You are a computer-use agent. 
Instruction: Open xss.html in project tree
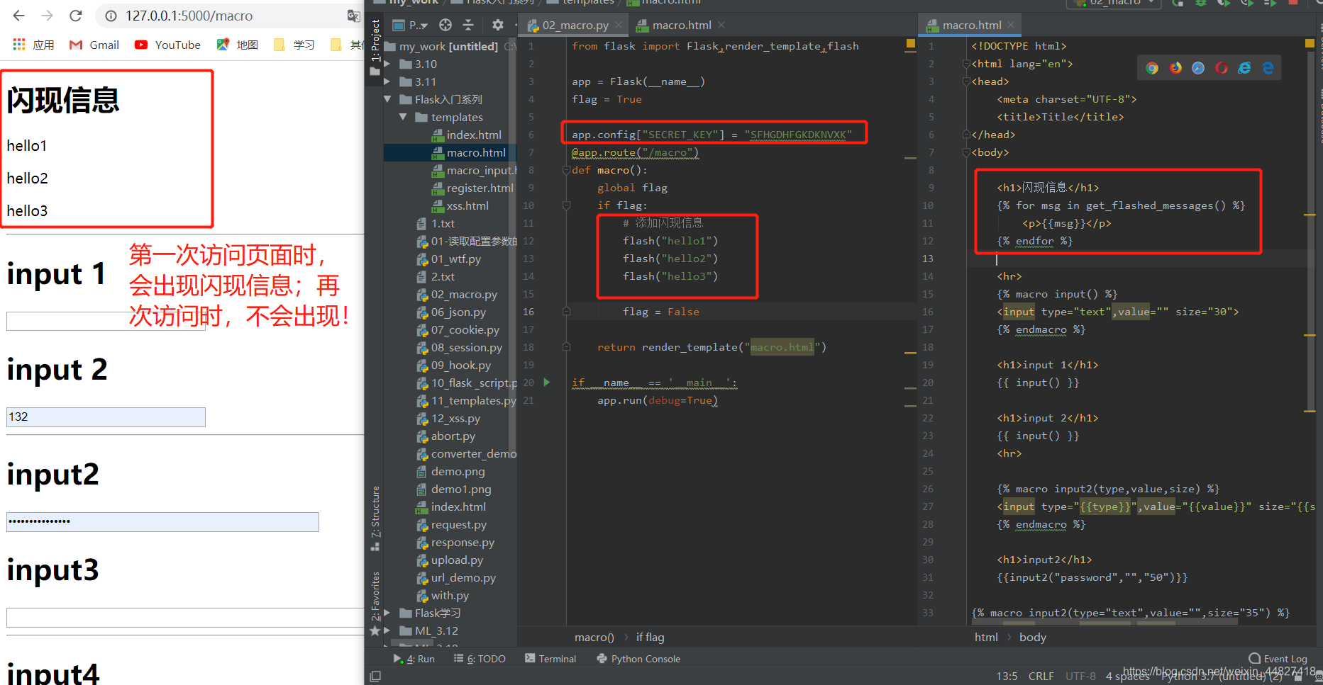pyautogui.click(x=460, y=205)
